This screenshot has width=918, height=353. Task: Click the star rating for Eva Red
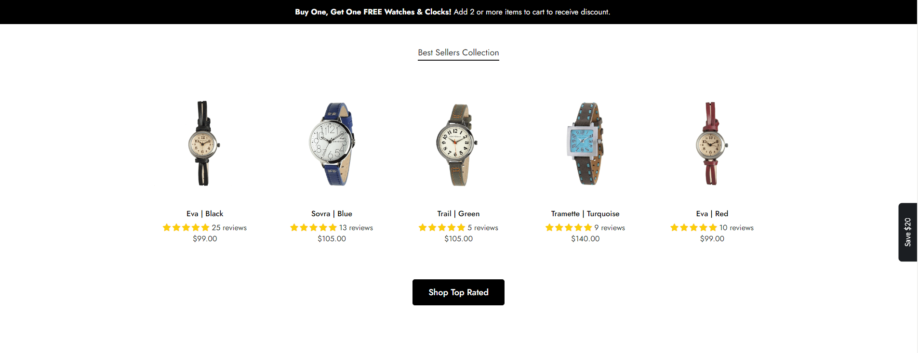click(x=693, y=227)
